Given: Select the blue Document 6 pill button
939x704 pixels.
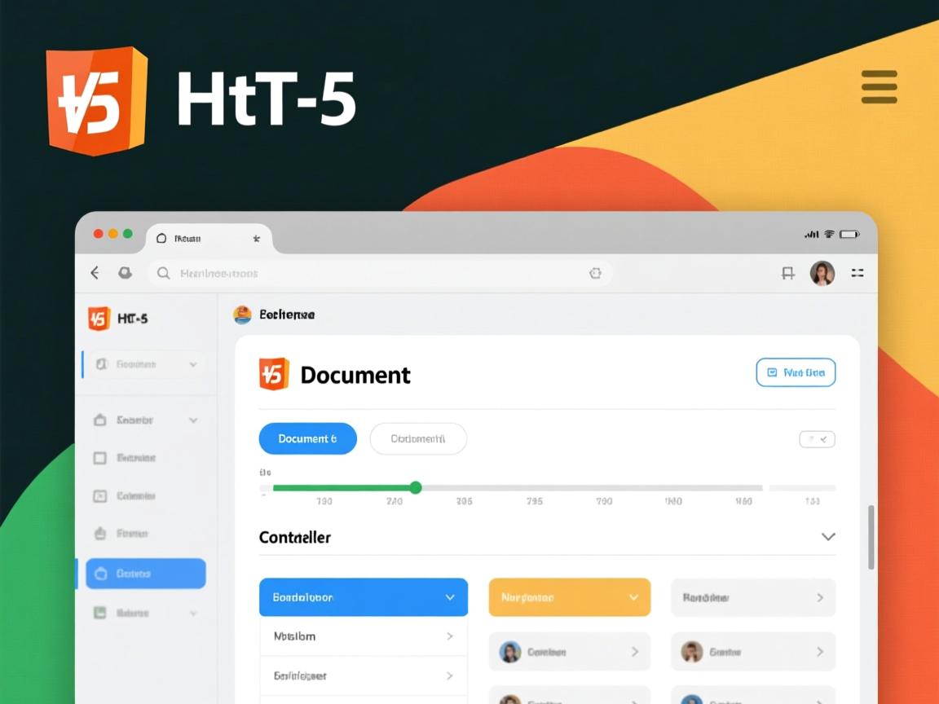Looking at the screenshot, I should [x=307, y=438].
